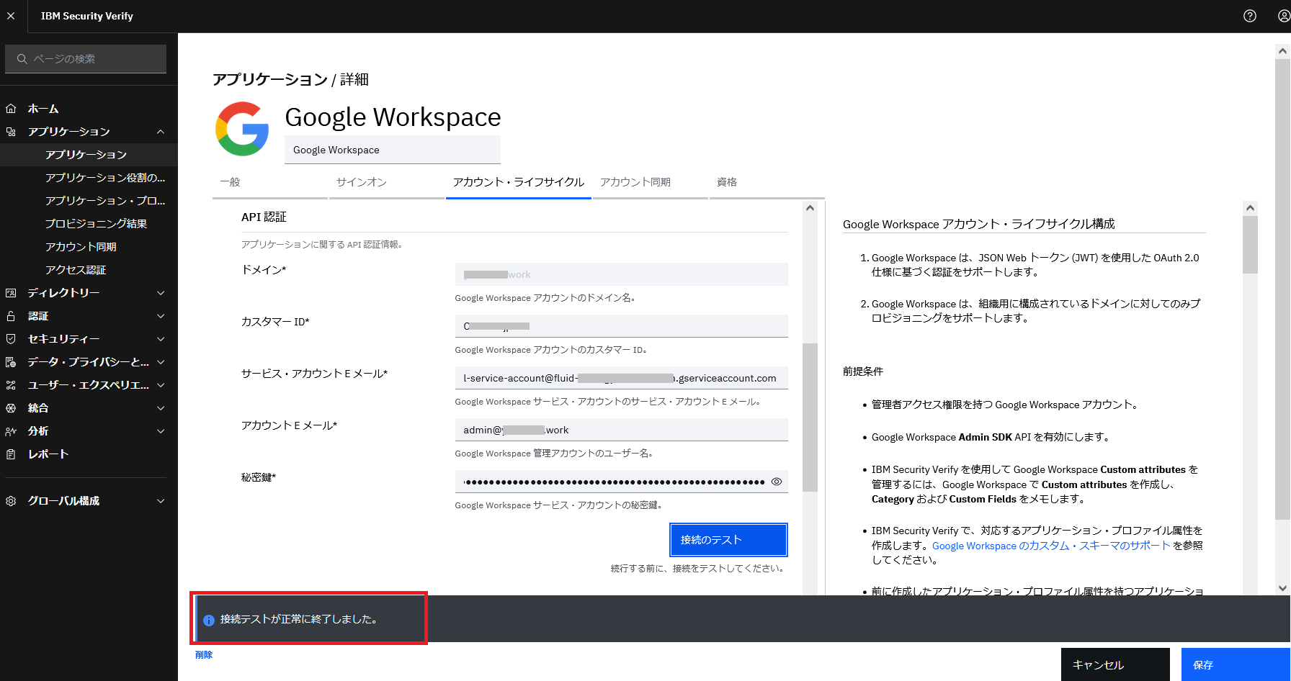Image resolution: width=1291 pixels, height=681 pixels.
Task: Click the form panel scroll-up arrow
Action: 810,208
